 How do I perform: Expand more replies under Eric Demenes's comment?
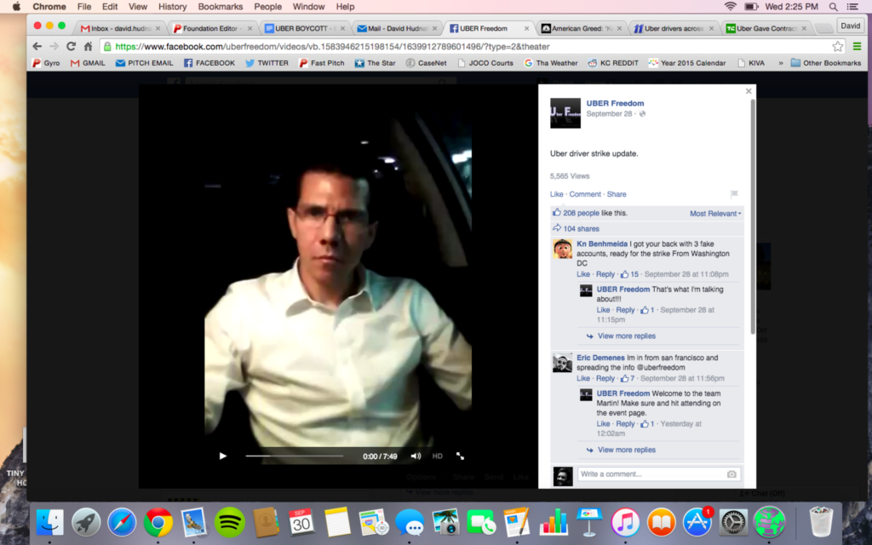(x=626, y=450)
